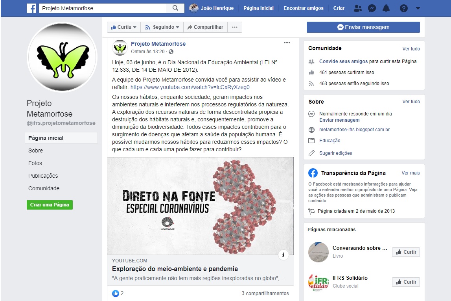Screen dimensions: 451x301
Task: Toggle the Curtiu like dropdown button
Action: click(124, 27)
